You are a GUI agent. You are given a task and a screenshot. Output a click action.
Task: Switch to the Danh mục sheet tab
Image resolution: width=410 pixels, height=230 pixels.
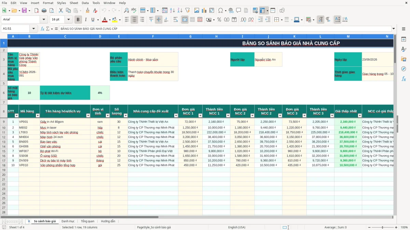click(68, 221)
